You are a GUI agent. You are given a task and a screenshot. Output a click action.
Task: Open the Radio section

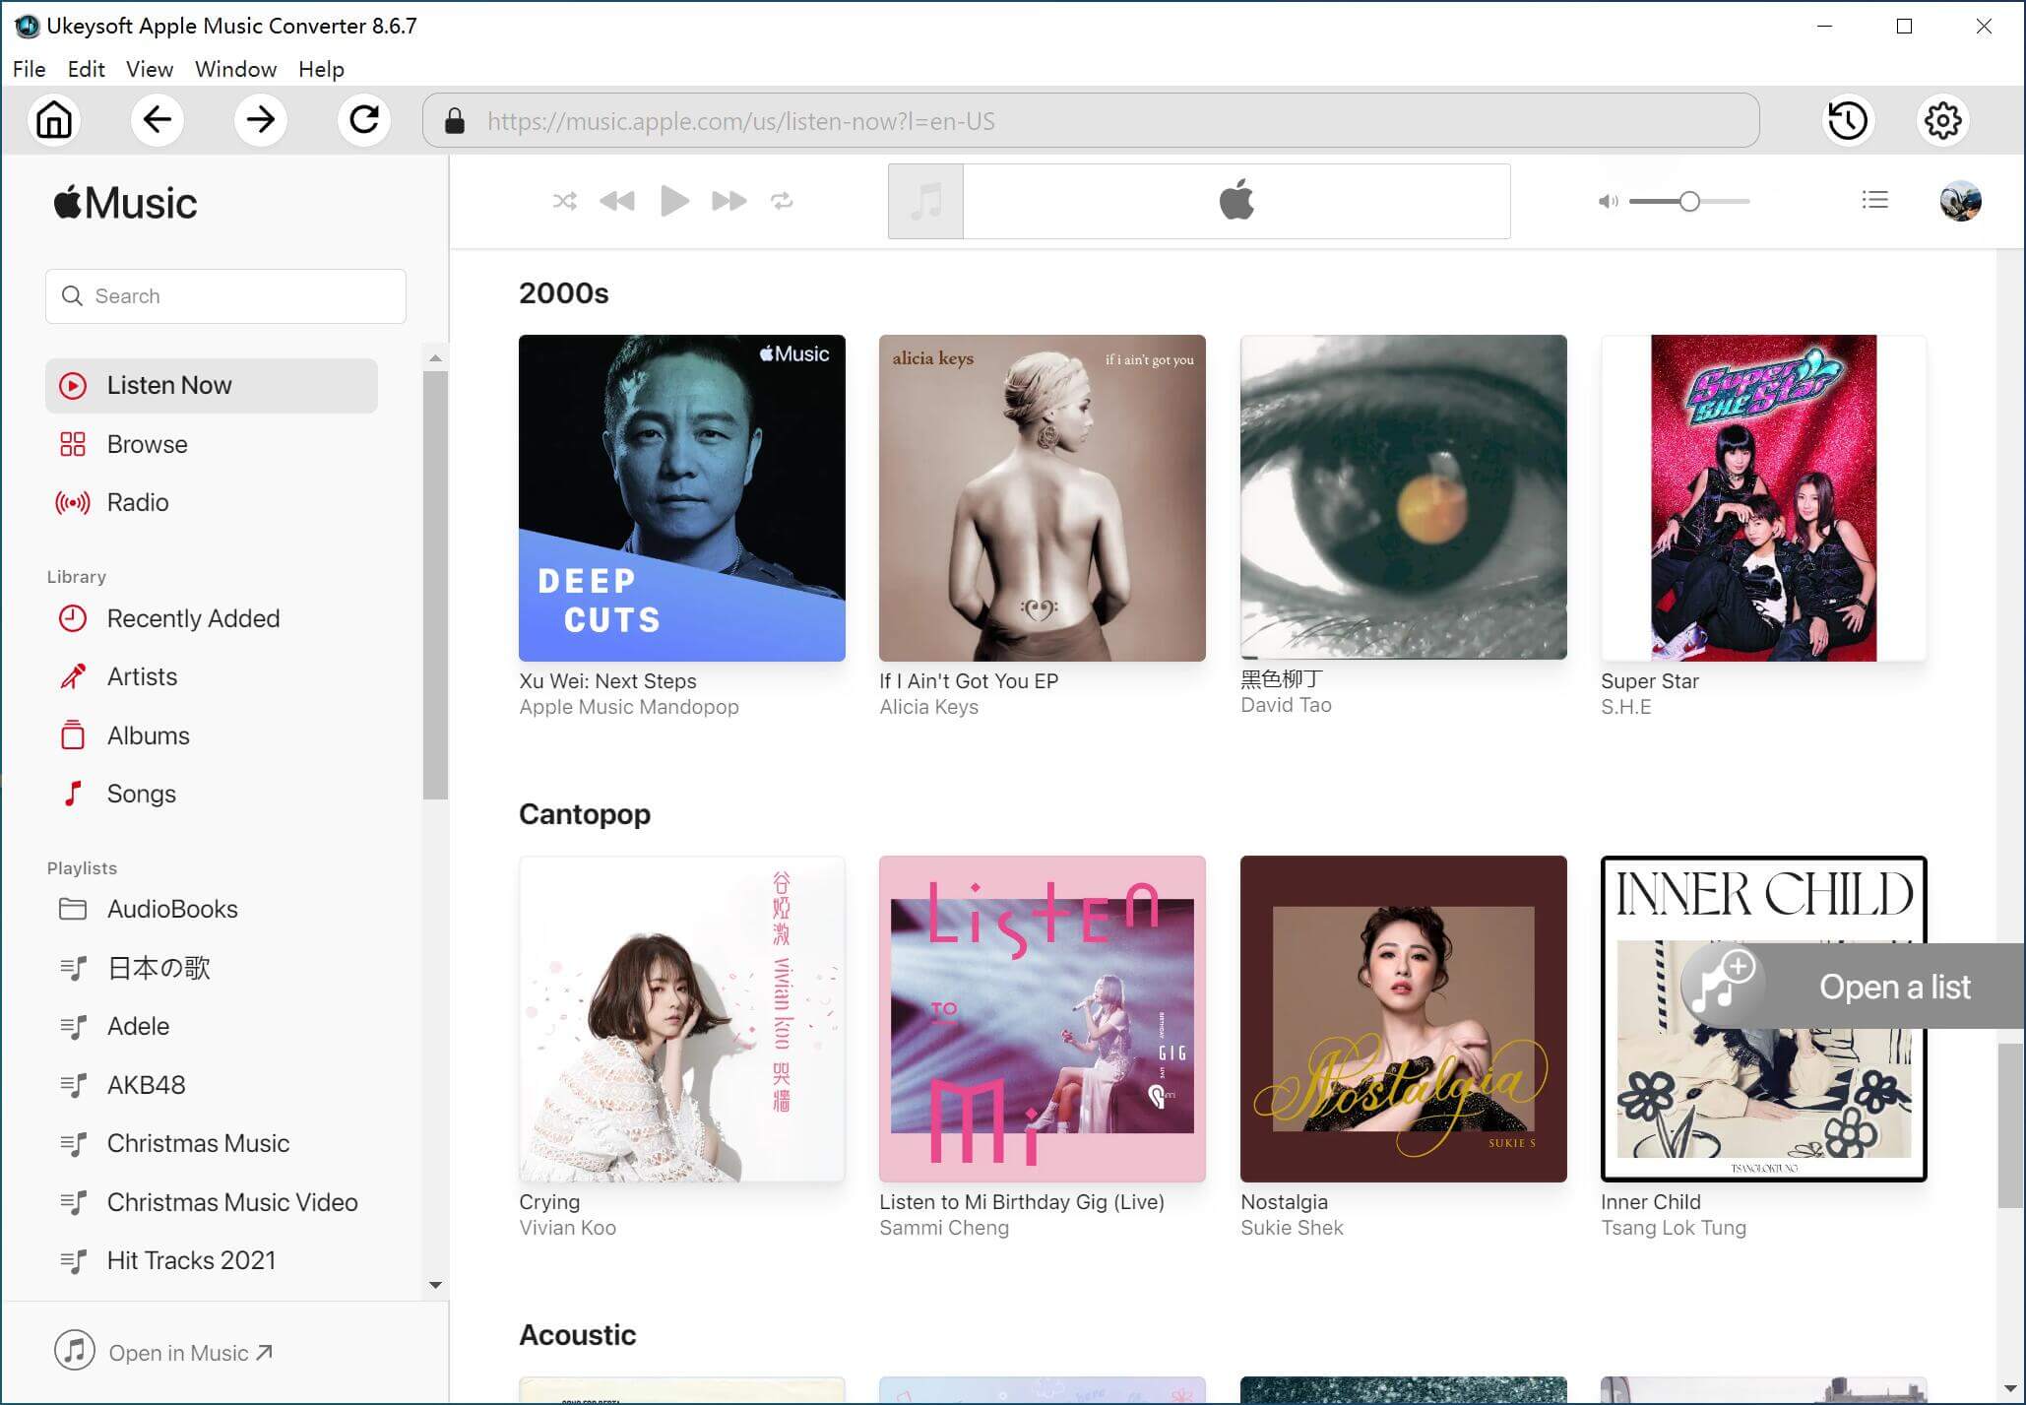[137, 502]
